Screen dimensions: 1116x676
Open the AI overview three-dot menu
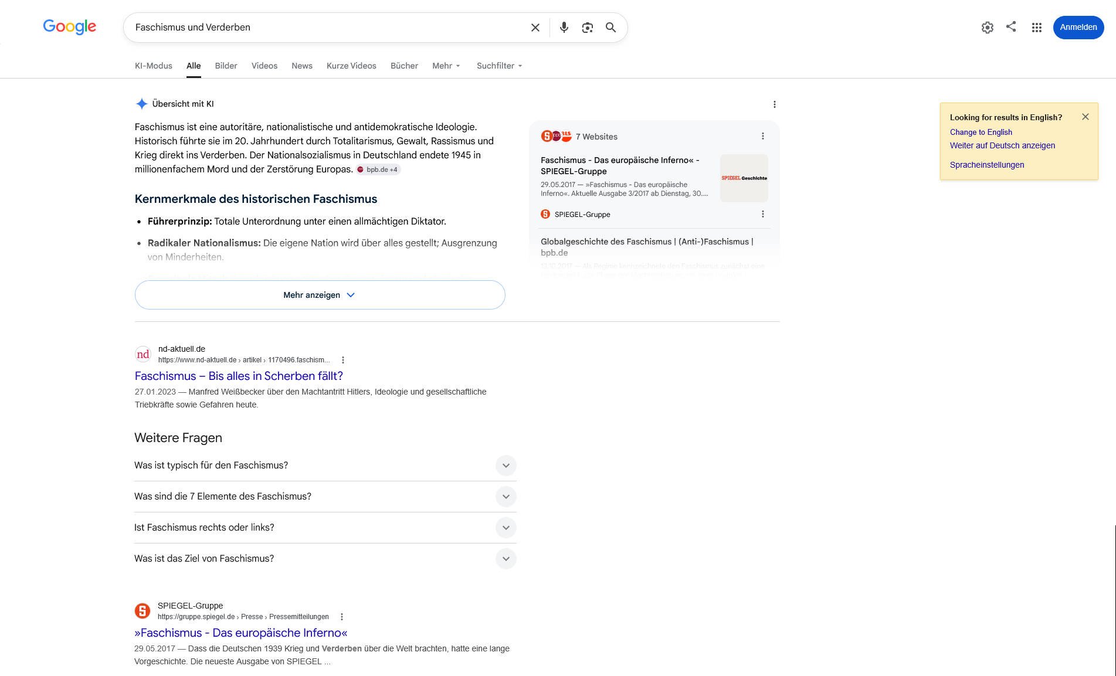tap(775, 104)
